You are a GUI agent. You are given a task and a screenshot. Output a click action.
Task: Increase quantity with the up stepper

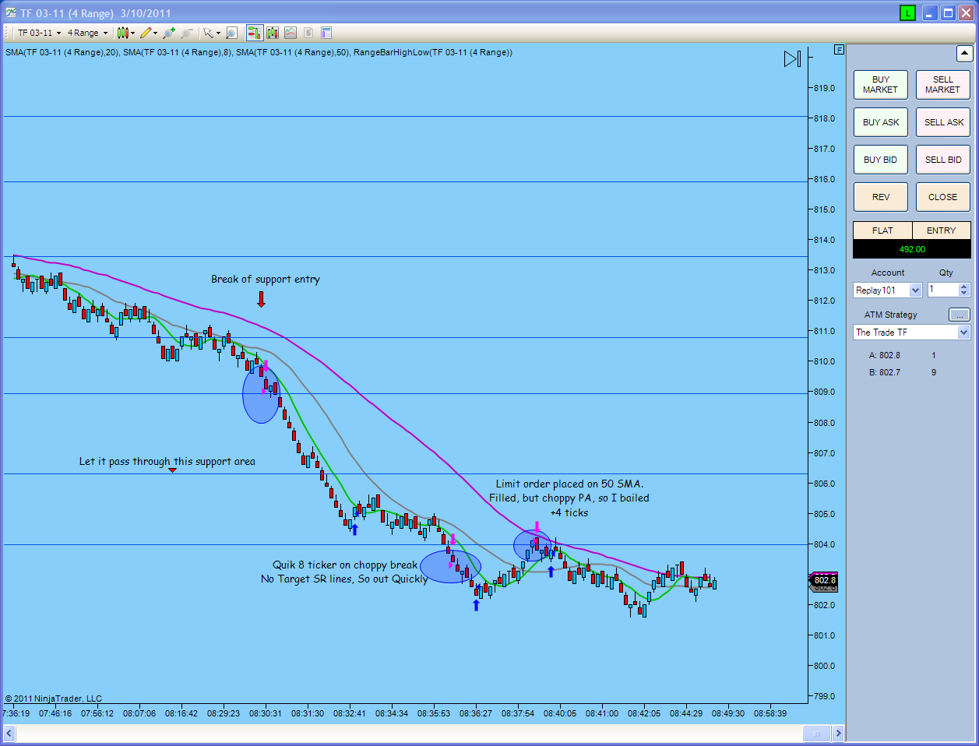(964, 287)
